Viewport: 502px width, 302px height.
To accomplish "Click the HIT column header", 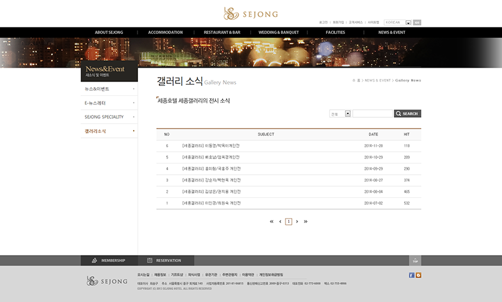I will point(407,135).
